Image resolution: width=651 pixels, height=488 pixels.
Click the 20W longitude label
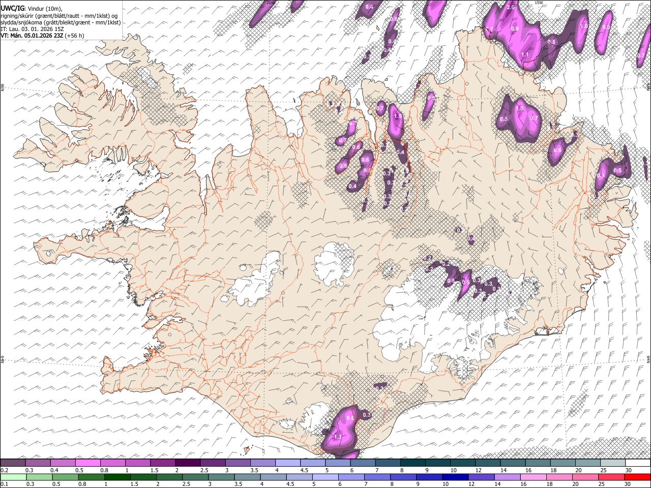point(271,3)
